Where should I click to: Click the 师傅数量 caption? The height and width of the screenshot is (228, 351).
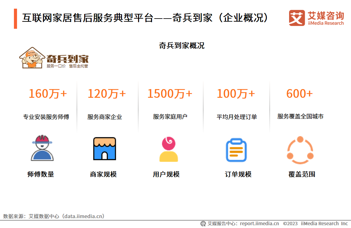coord(41,174)
